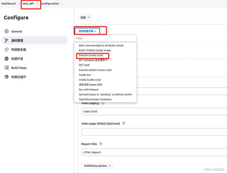
Task: Click the source code management branch icon
Action: point(7,40)
